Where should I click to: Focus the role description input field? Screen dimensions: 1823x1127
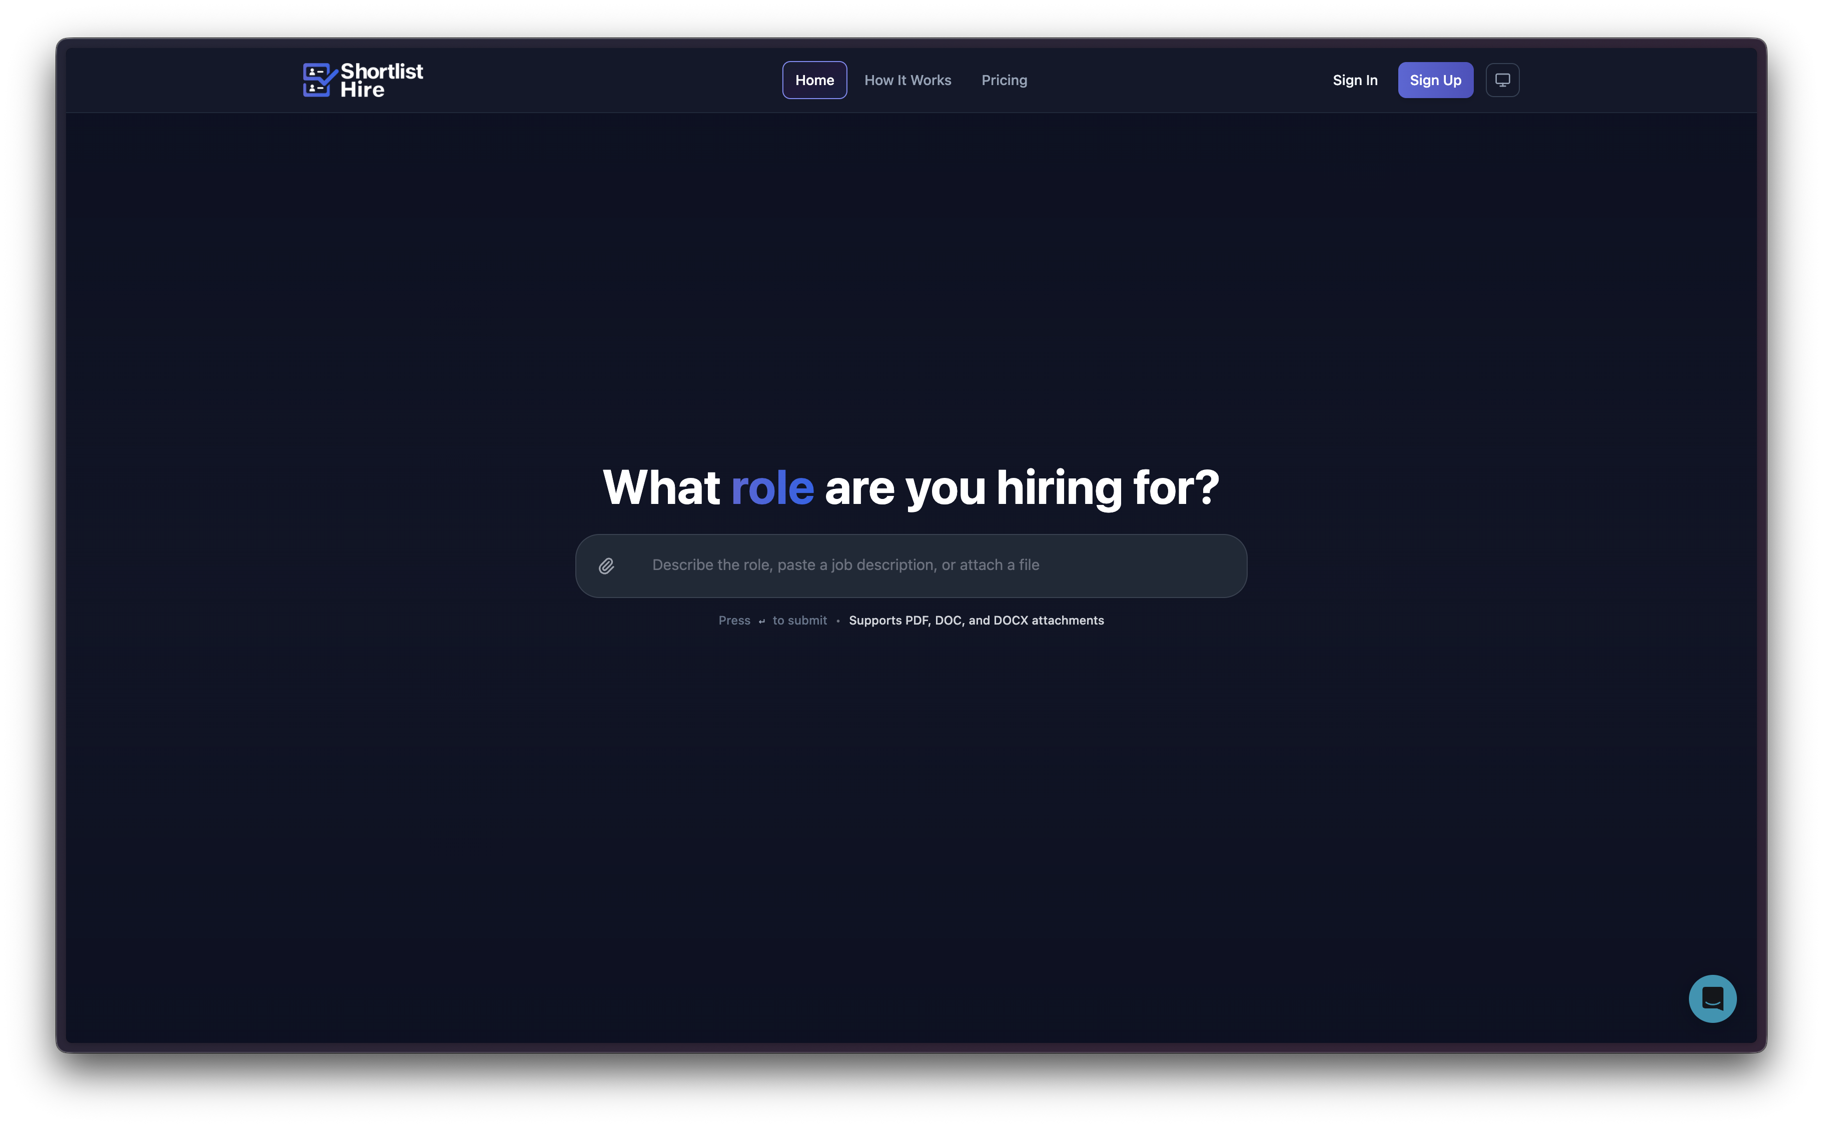pyautogui.click(x=924, y=565)
